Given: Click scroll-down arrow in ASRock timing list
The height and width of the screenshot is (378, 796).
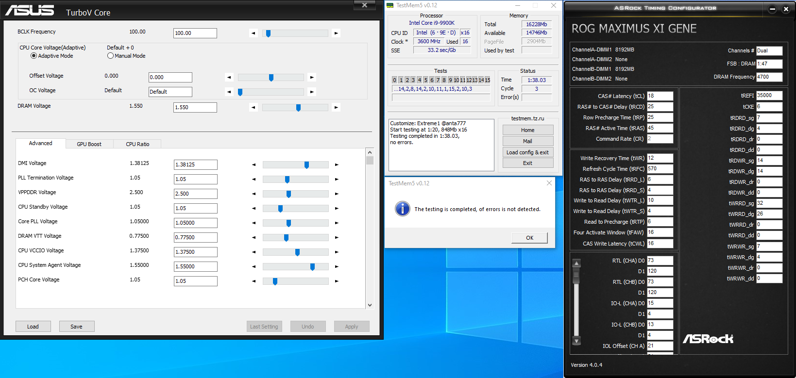Looking at the screenshot, I should (x=576, y=341).
